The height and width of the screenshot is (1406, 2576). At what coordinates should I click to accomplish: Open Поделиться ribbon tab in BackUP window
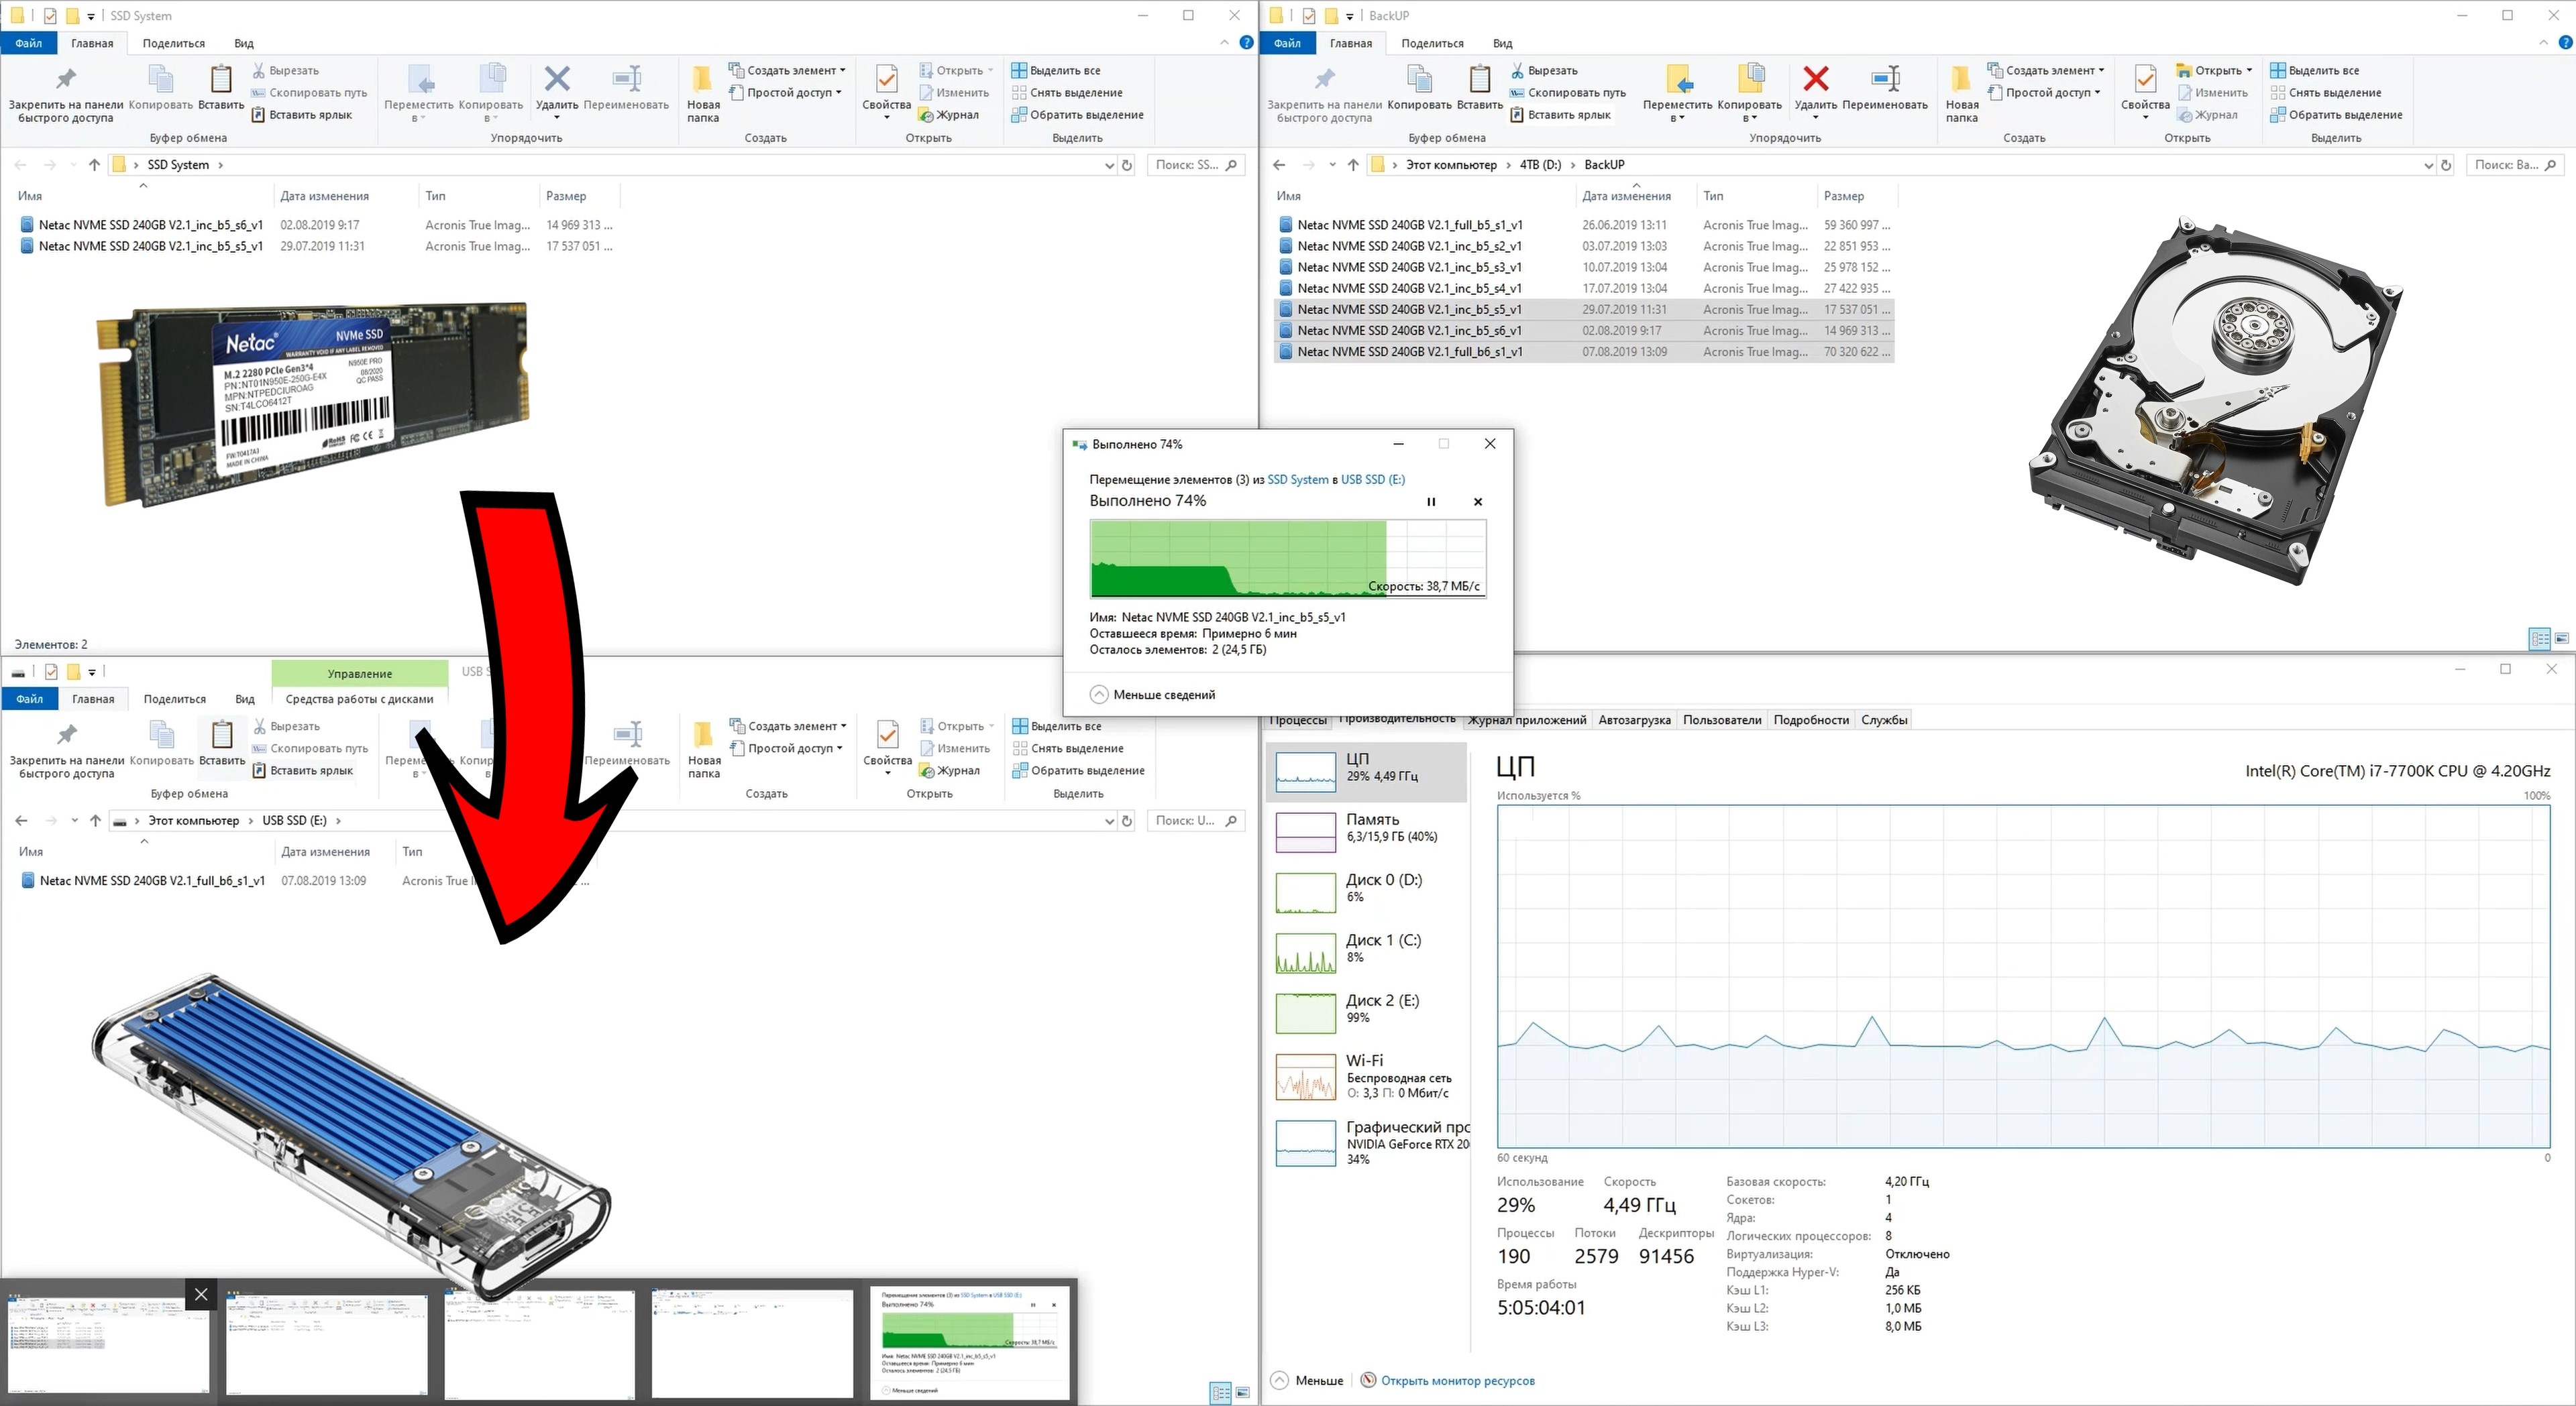pos(1432,43)
